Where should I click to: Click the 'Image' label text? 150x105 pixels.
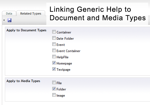(x=61, y=96)
